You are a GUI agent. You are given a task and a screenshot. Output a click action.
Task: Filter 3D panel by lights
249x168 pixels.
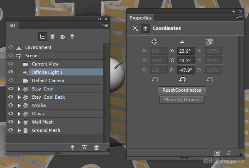coord(72,37)
